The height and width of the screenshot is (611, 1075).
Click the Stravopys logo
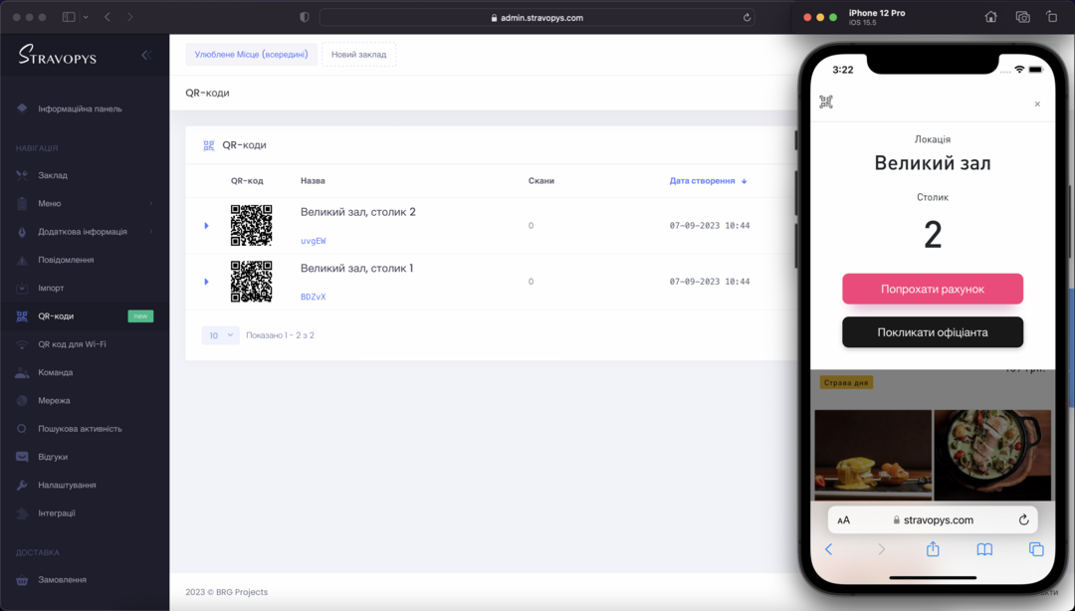point(58,55)
